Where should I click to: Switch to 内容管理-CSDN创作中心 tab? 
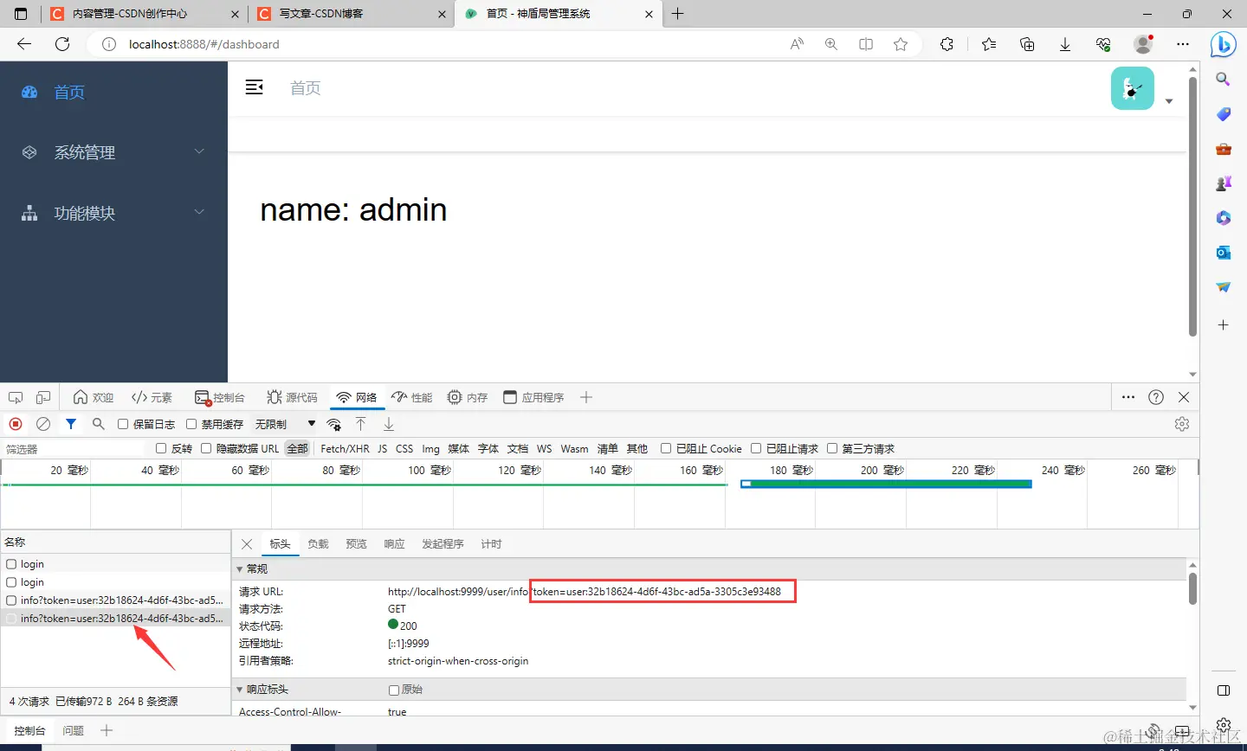click(145, 14)
